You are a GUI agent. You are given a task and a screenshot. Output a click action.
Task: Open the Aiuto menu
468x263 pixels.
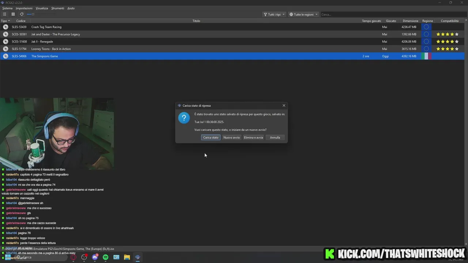click(x=71, y=8)
